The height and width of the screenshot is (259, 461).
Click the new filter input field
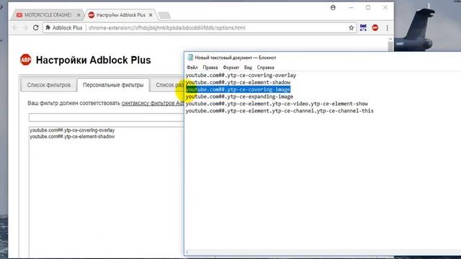pyautogui.click(x=106, y=117)
